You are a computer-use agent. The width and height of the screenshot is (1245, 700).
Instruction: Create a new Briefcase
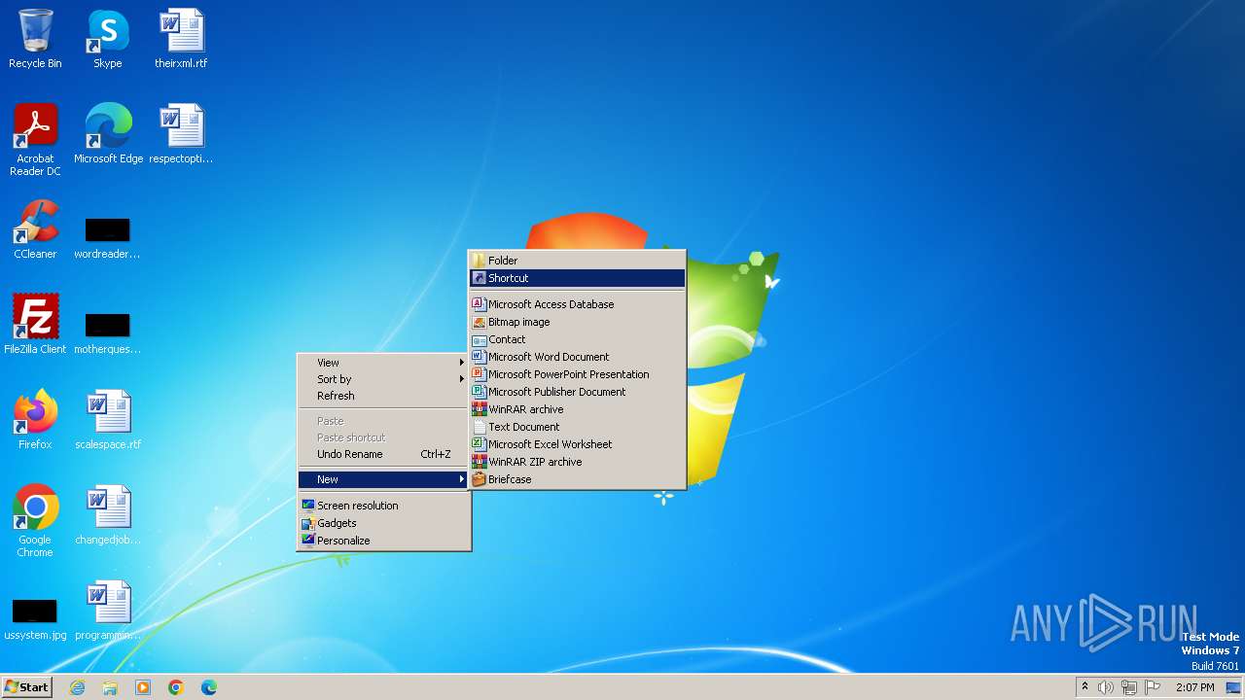point(578,479)
